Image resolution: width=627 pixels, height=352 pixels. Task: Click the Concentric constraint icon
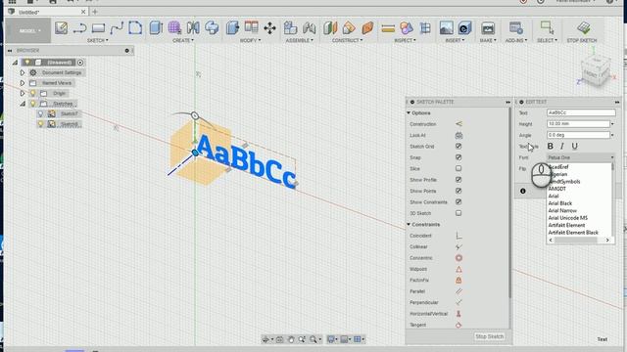tap(458, 258)
